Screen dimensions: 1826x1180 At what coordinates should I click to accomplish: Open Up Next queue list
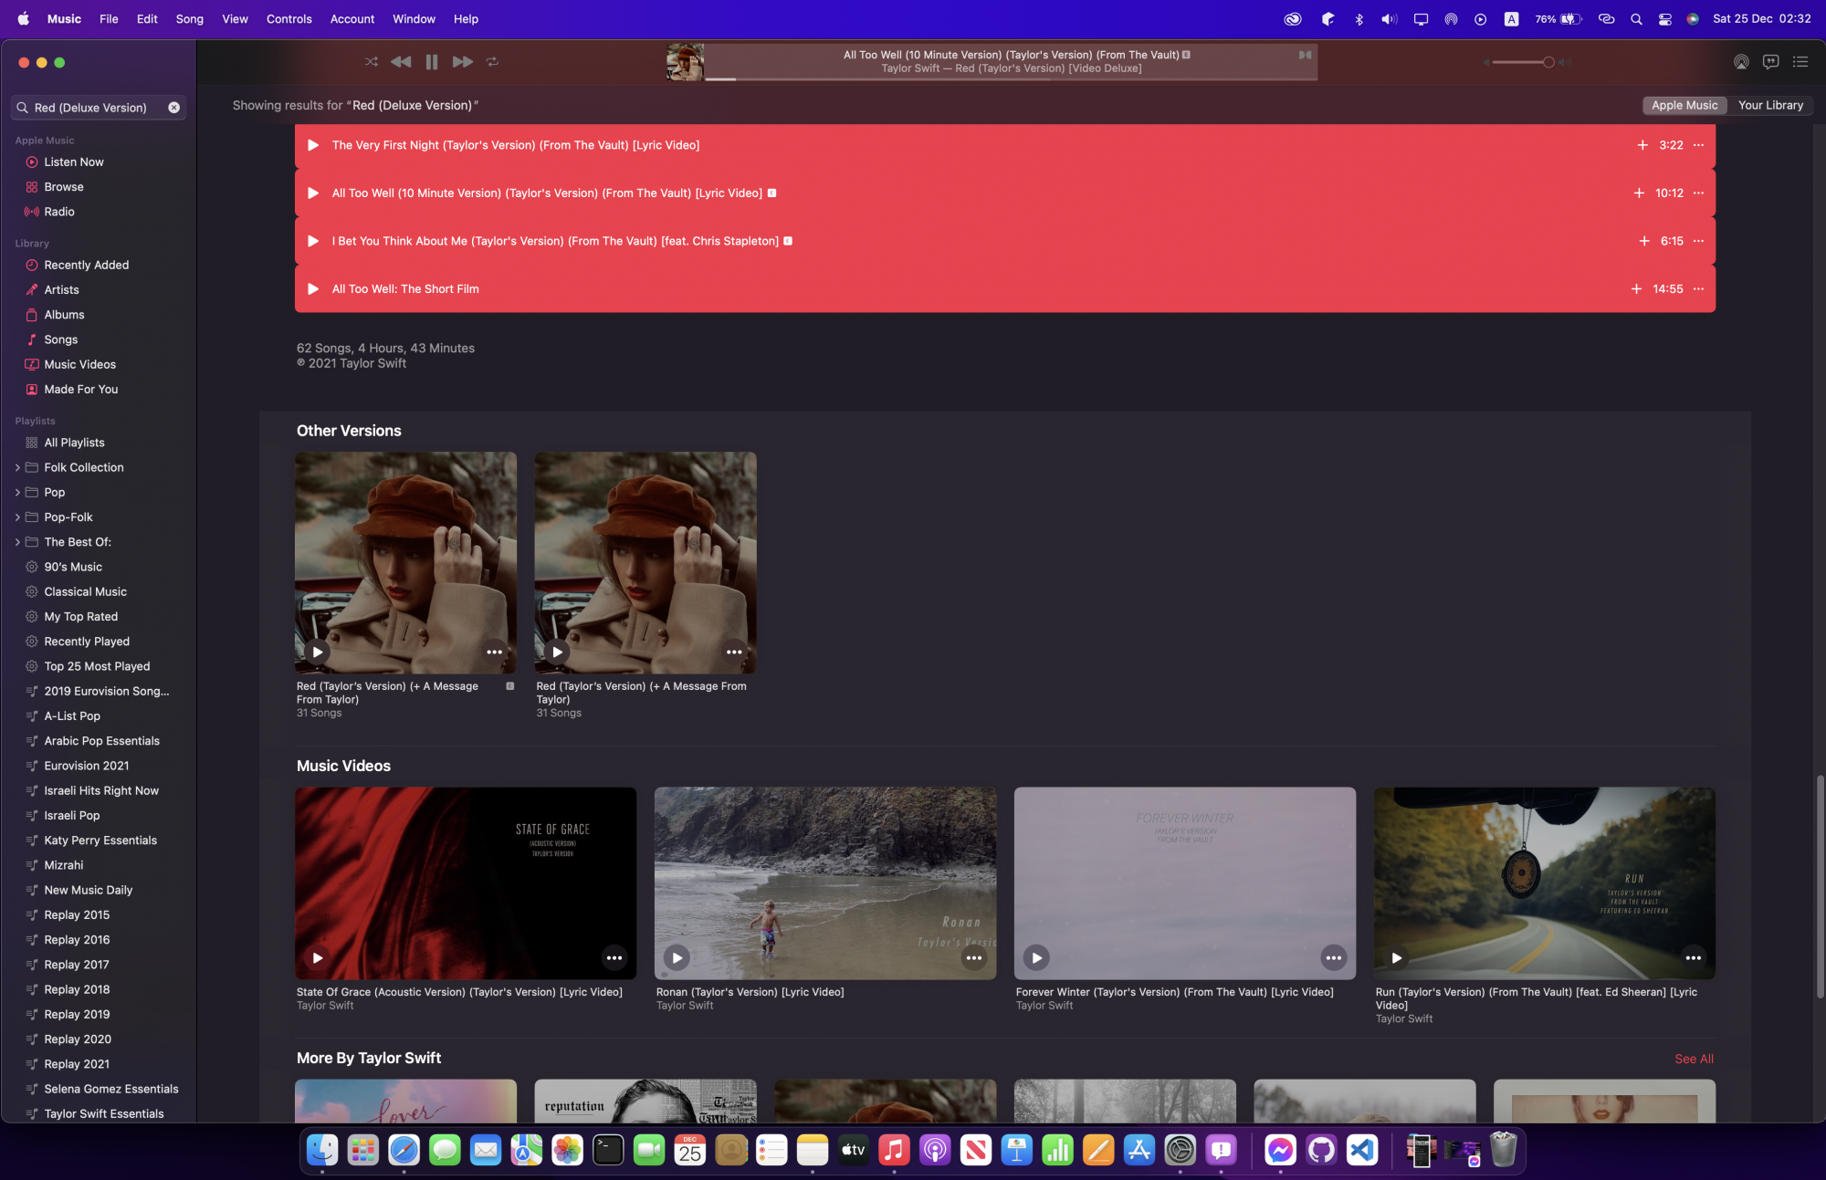[1800, 62]
